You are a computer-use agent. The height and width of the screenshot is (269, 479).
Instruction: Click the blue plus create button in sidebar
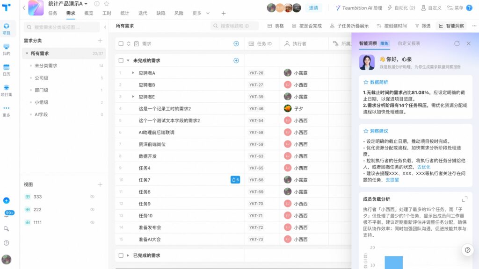6,200
